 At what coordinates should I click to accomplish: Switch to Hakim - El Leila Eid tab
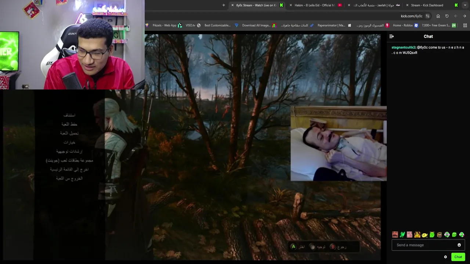coord(316,5)
